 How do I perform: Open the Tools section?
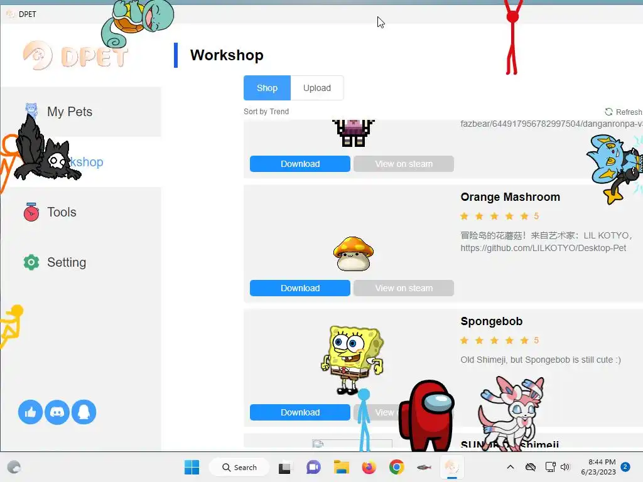pyautogui.click(x=81, y=212)
